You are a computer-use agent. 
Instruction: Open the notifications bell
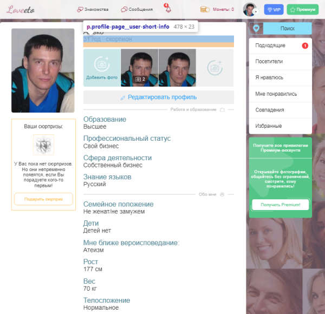coord(167,9)
